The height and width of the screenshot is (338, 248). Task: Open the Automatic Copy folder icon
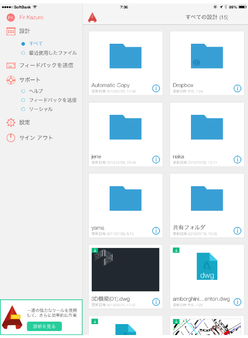pos(125,56)
